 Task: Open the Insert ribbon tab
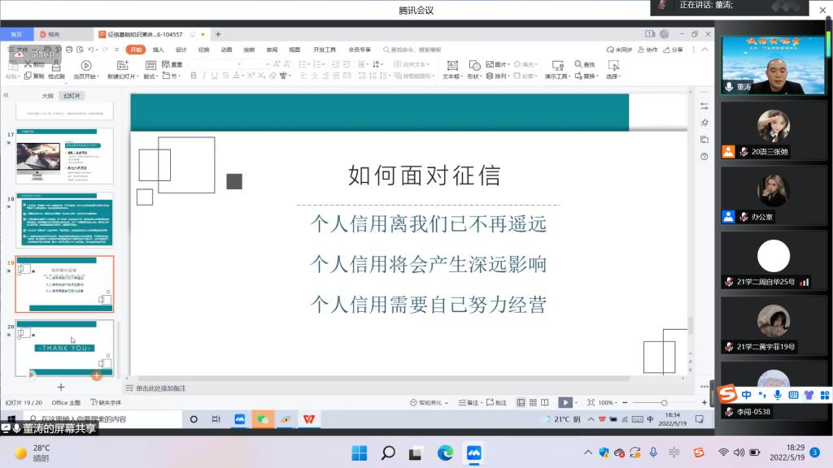tap(159, 50)
